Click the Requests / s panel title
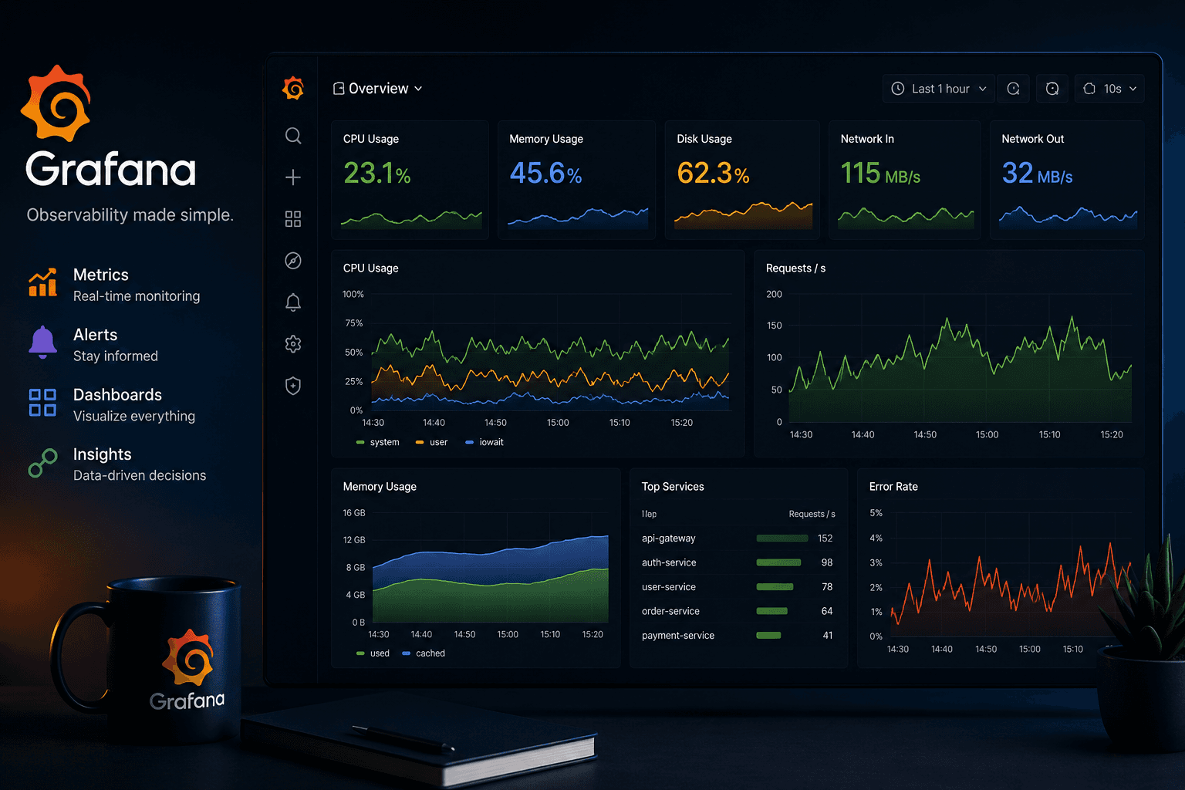 coord(795,268)
